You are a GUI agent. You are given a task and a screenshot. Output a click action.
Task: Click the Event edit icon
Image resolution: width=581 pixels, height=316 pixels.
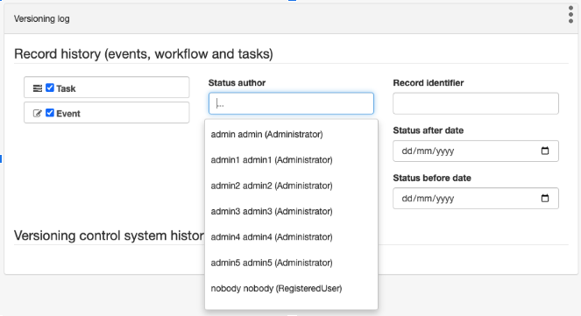click(x=38, y=113)
